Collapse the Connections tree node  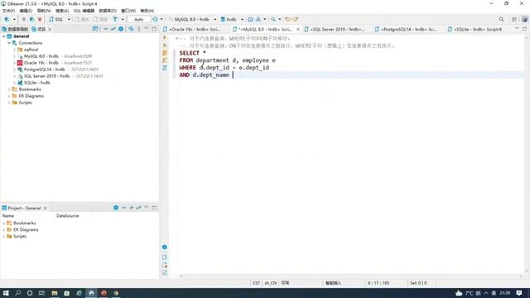(x=9, y=43)
